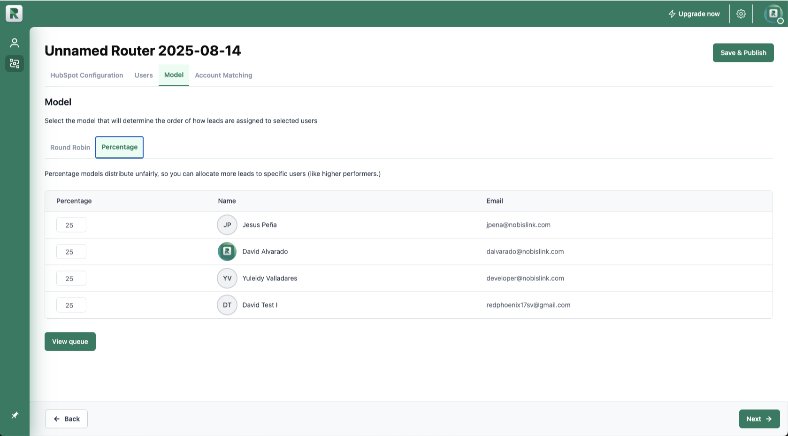
Task: Click the name David Alvarado
Action: (x=265, y=252)
